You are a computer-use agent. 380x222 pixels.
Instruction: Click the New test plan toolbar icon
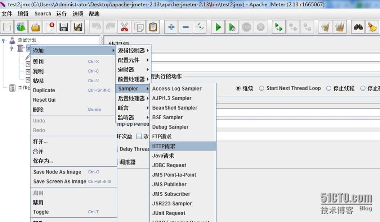click(7, 27)
